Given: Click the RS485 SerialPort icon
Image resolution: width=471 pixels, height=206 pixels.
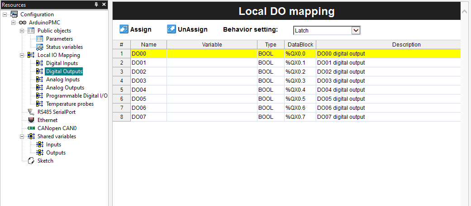Looking at the screenshot, I should 31,112.
